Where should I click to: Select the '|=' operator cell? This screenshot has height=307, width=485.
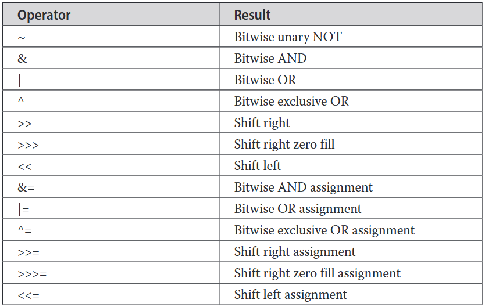tap(24, 209)
